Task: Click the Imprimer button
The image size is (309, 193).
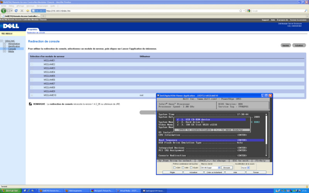Action: (285, 45)
